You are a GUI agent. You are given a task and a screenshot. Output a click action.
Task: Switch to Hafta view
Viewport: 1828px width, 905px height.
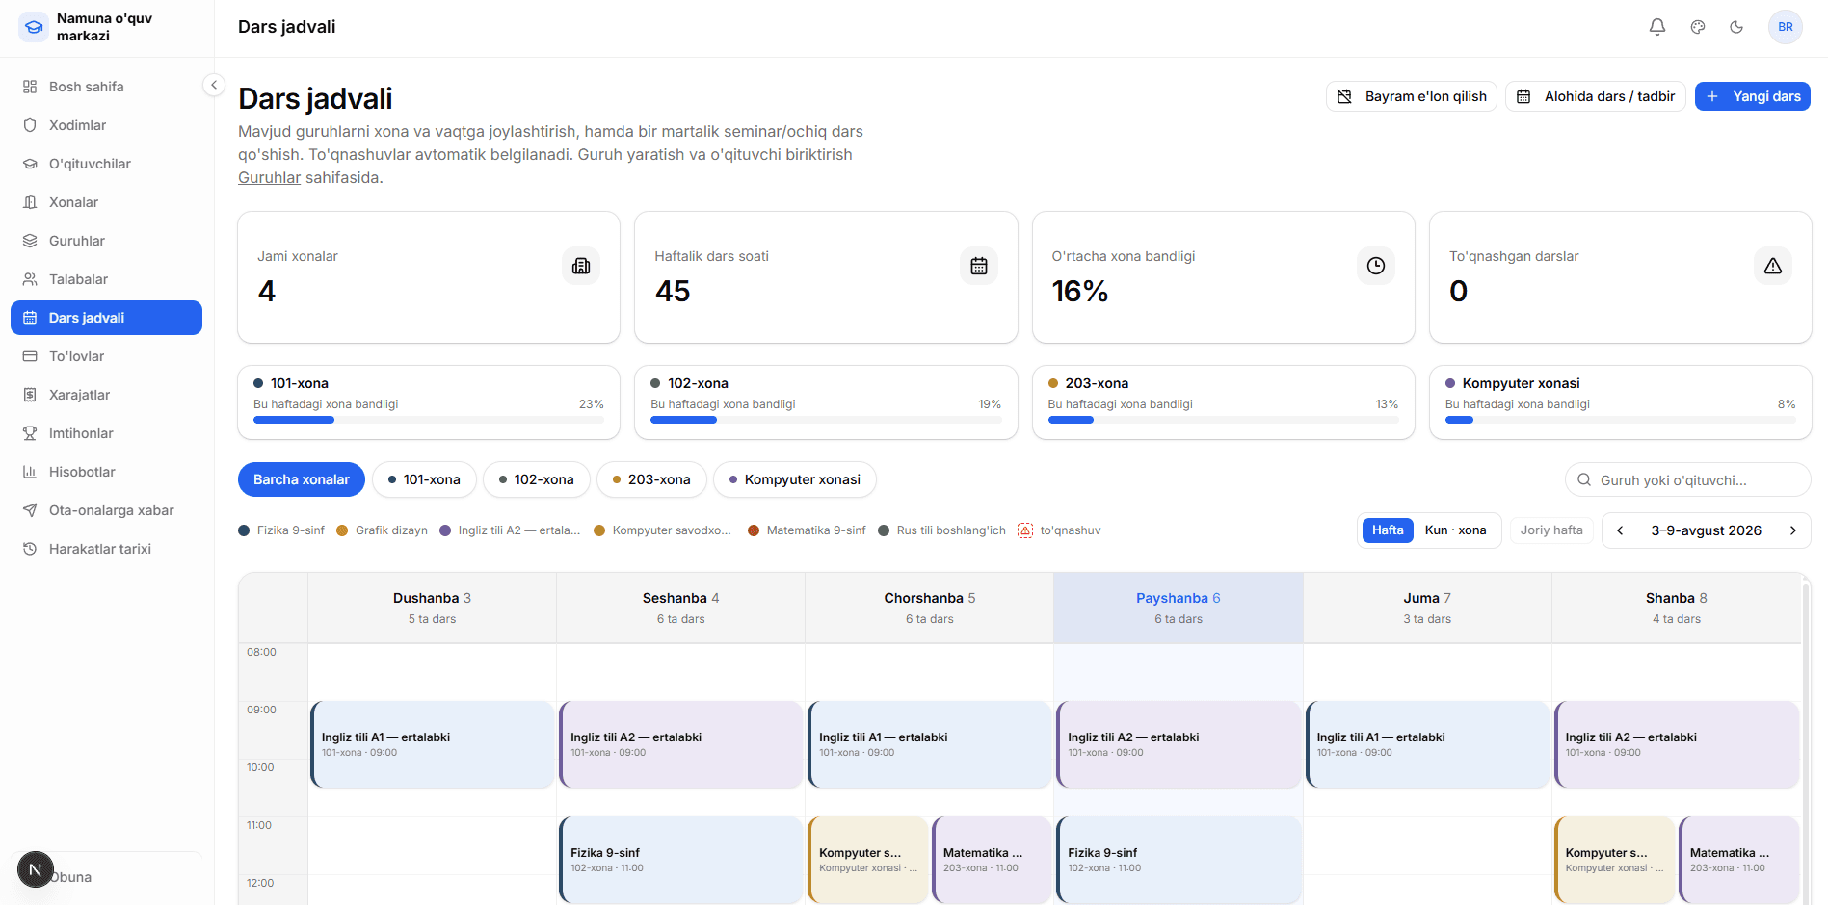(1388, 530)
